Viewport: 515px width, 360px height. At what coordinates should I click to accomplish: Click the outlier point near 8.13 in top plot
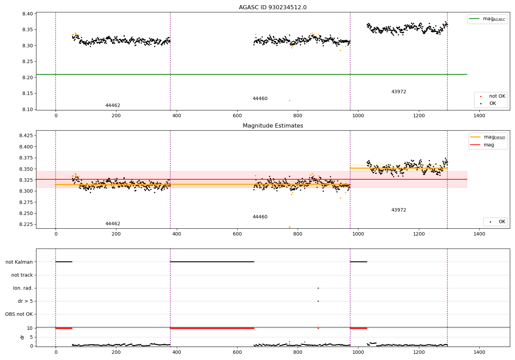[289, 100]
